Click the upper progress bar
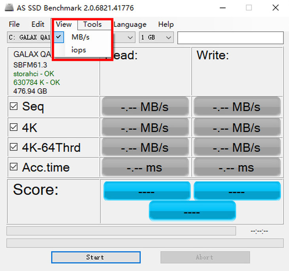The image size is (289, 271). 121,231
